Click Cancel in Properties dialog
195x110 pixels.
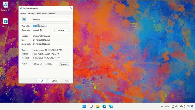tap(54, 81)
